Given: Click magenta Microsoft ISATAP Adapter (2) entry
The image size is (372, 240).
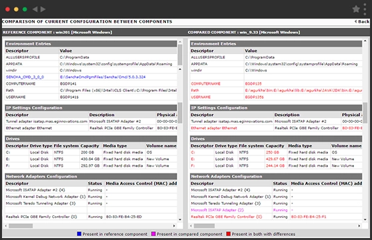Looking at the screenshot, I should tap(217, 210).
